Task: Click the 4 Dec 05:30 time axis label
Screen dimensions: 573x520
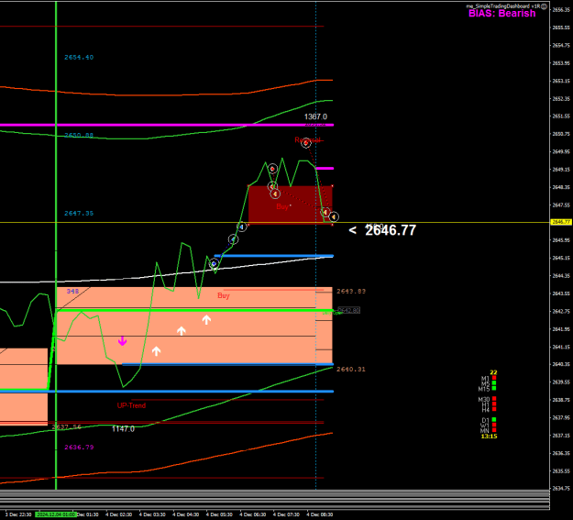Action: tap(219, 514)
